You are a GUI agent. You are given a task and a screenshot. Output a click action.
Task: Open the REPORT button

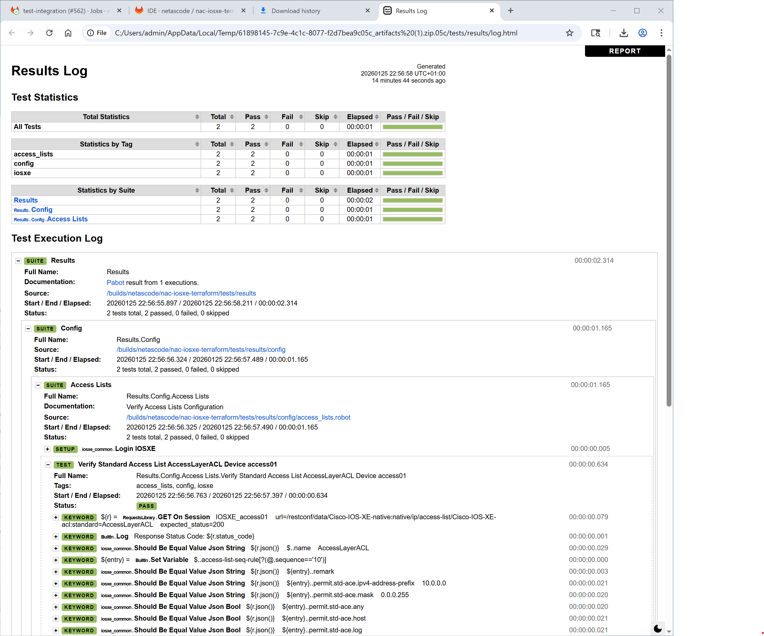point(625,51)
